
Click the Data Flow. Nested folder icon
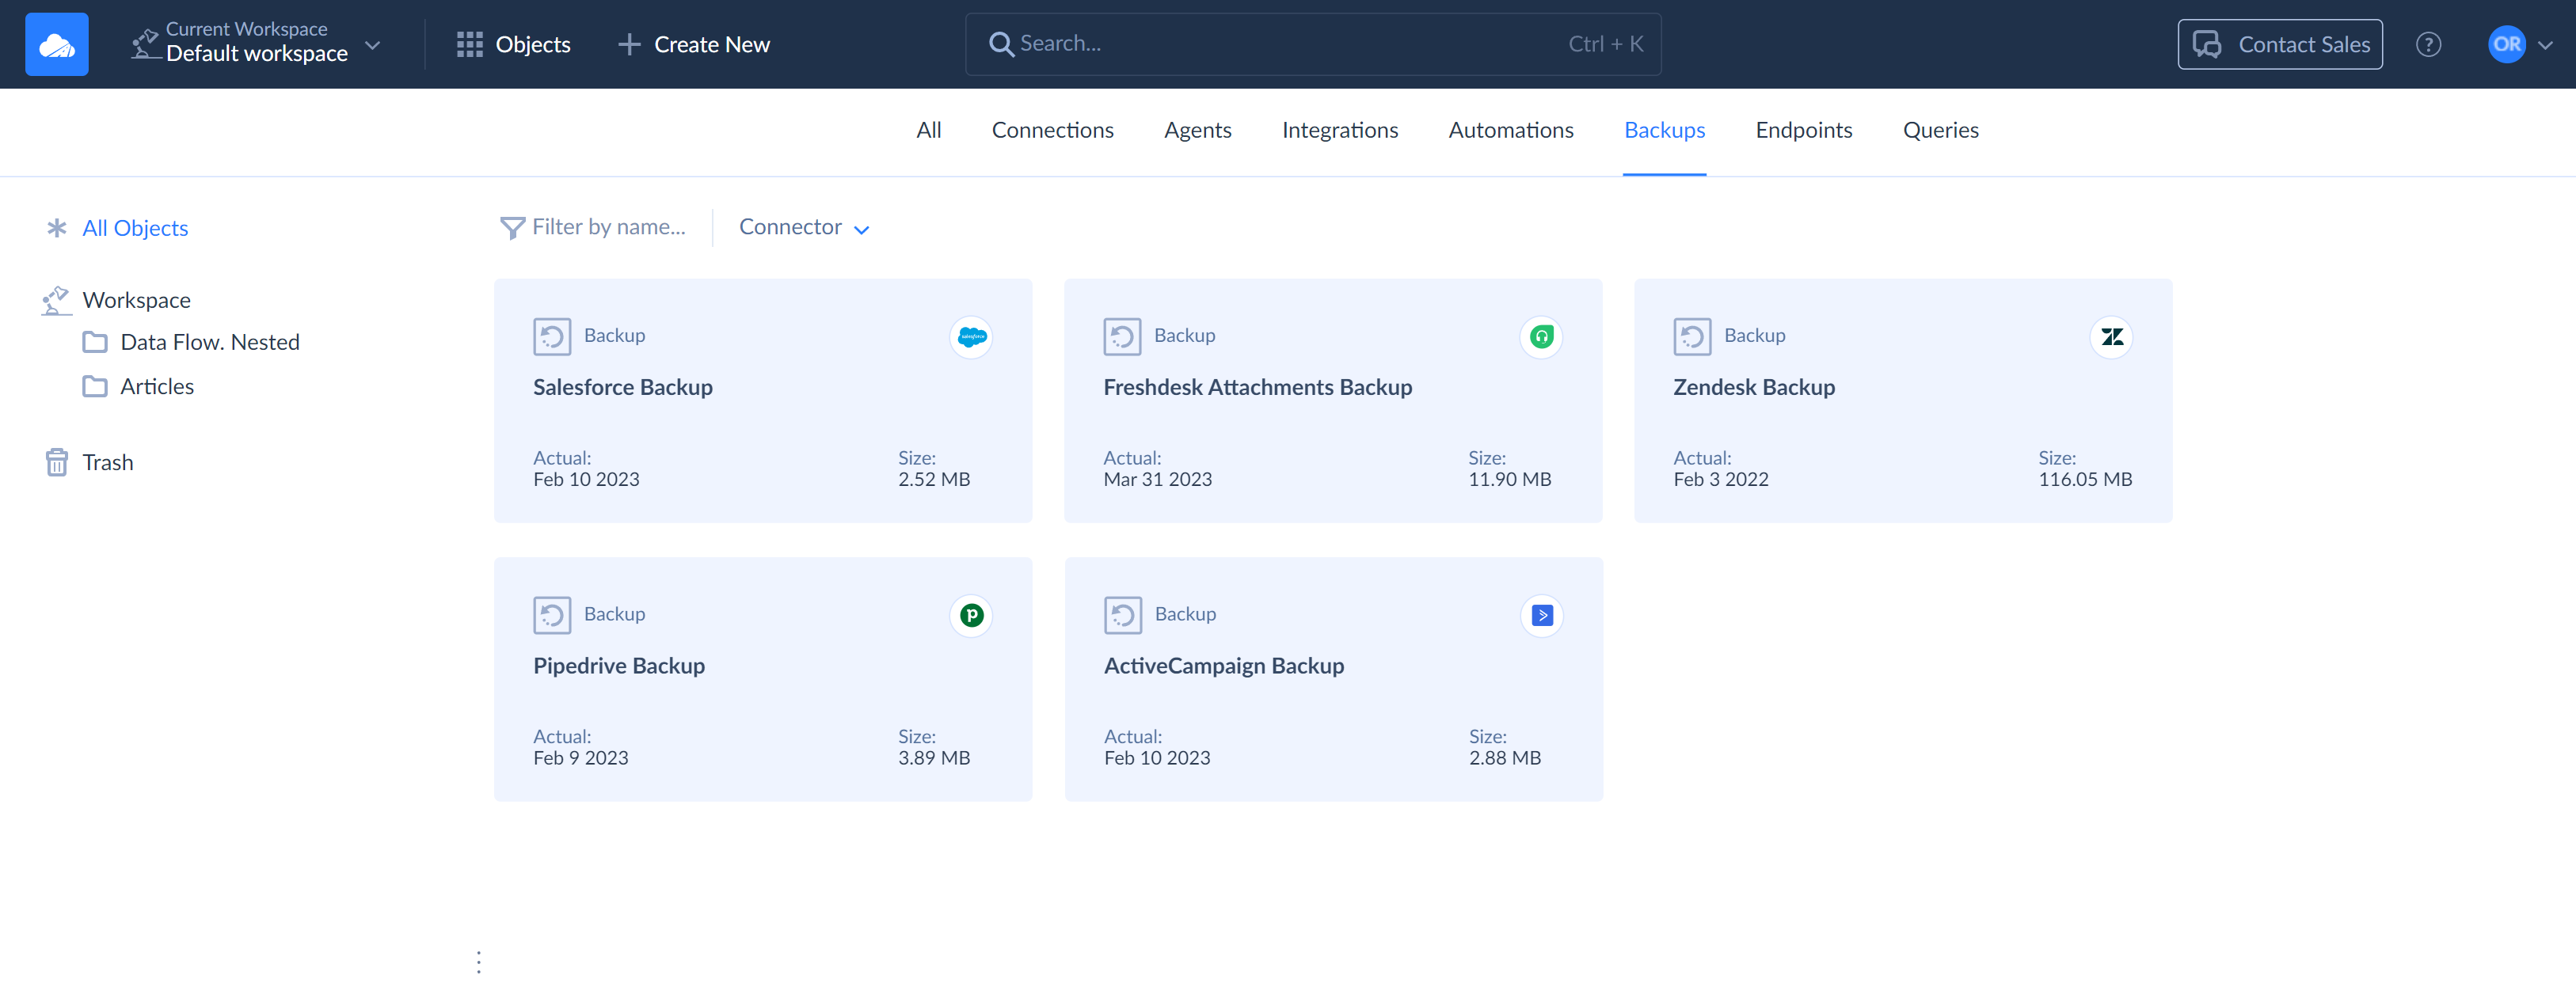(x=95, y=343)
